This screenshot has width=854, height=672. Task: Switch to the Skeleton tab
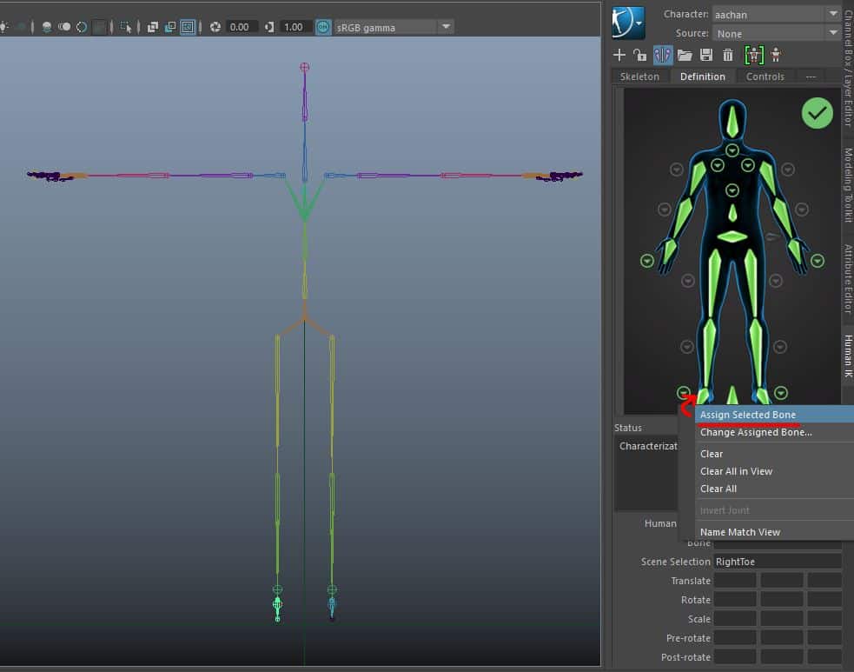coord(639,77)
